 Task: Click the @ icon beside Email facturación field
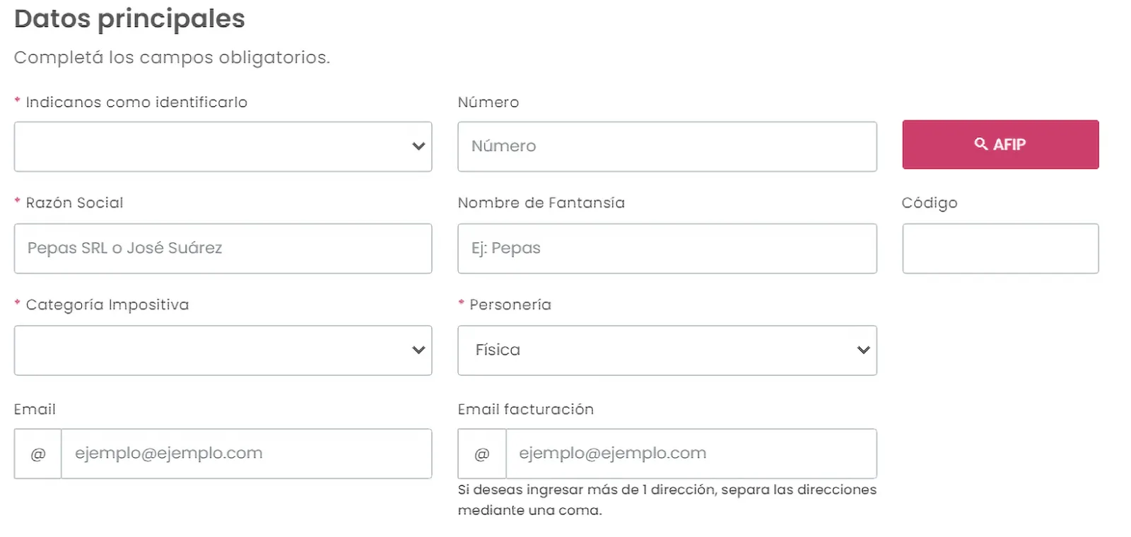coord(482,454)
